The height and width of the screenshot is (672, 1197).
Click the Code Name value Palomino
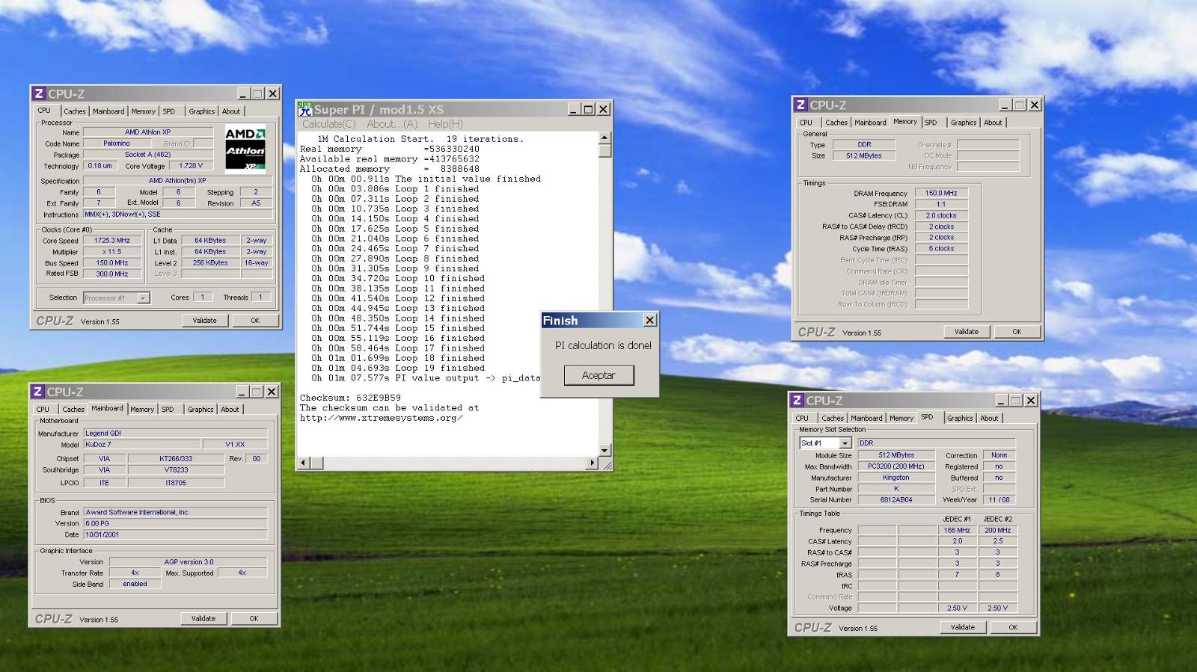point(116,144)
